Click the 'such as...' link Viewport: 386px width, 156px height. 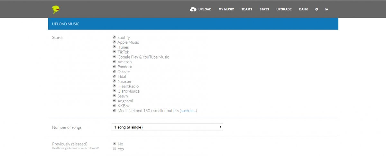point(188,111)
